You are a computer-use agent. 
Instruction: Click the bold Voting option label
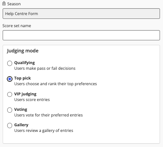click(20, 109)
